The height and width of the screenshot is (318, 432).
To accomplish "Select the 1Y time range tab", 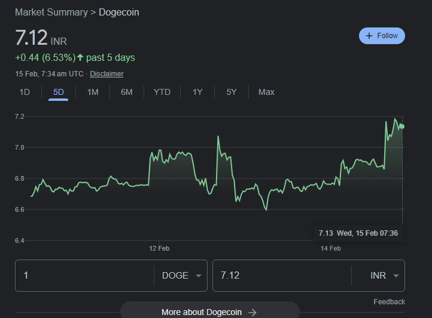I will pos(197,92).
